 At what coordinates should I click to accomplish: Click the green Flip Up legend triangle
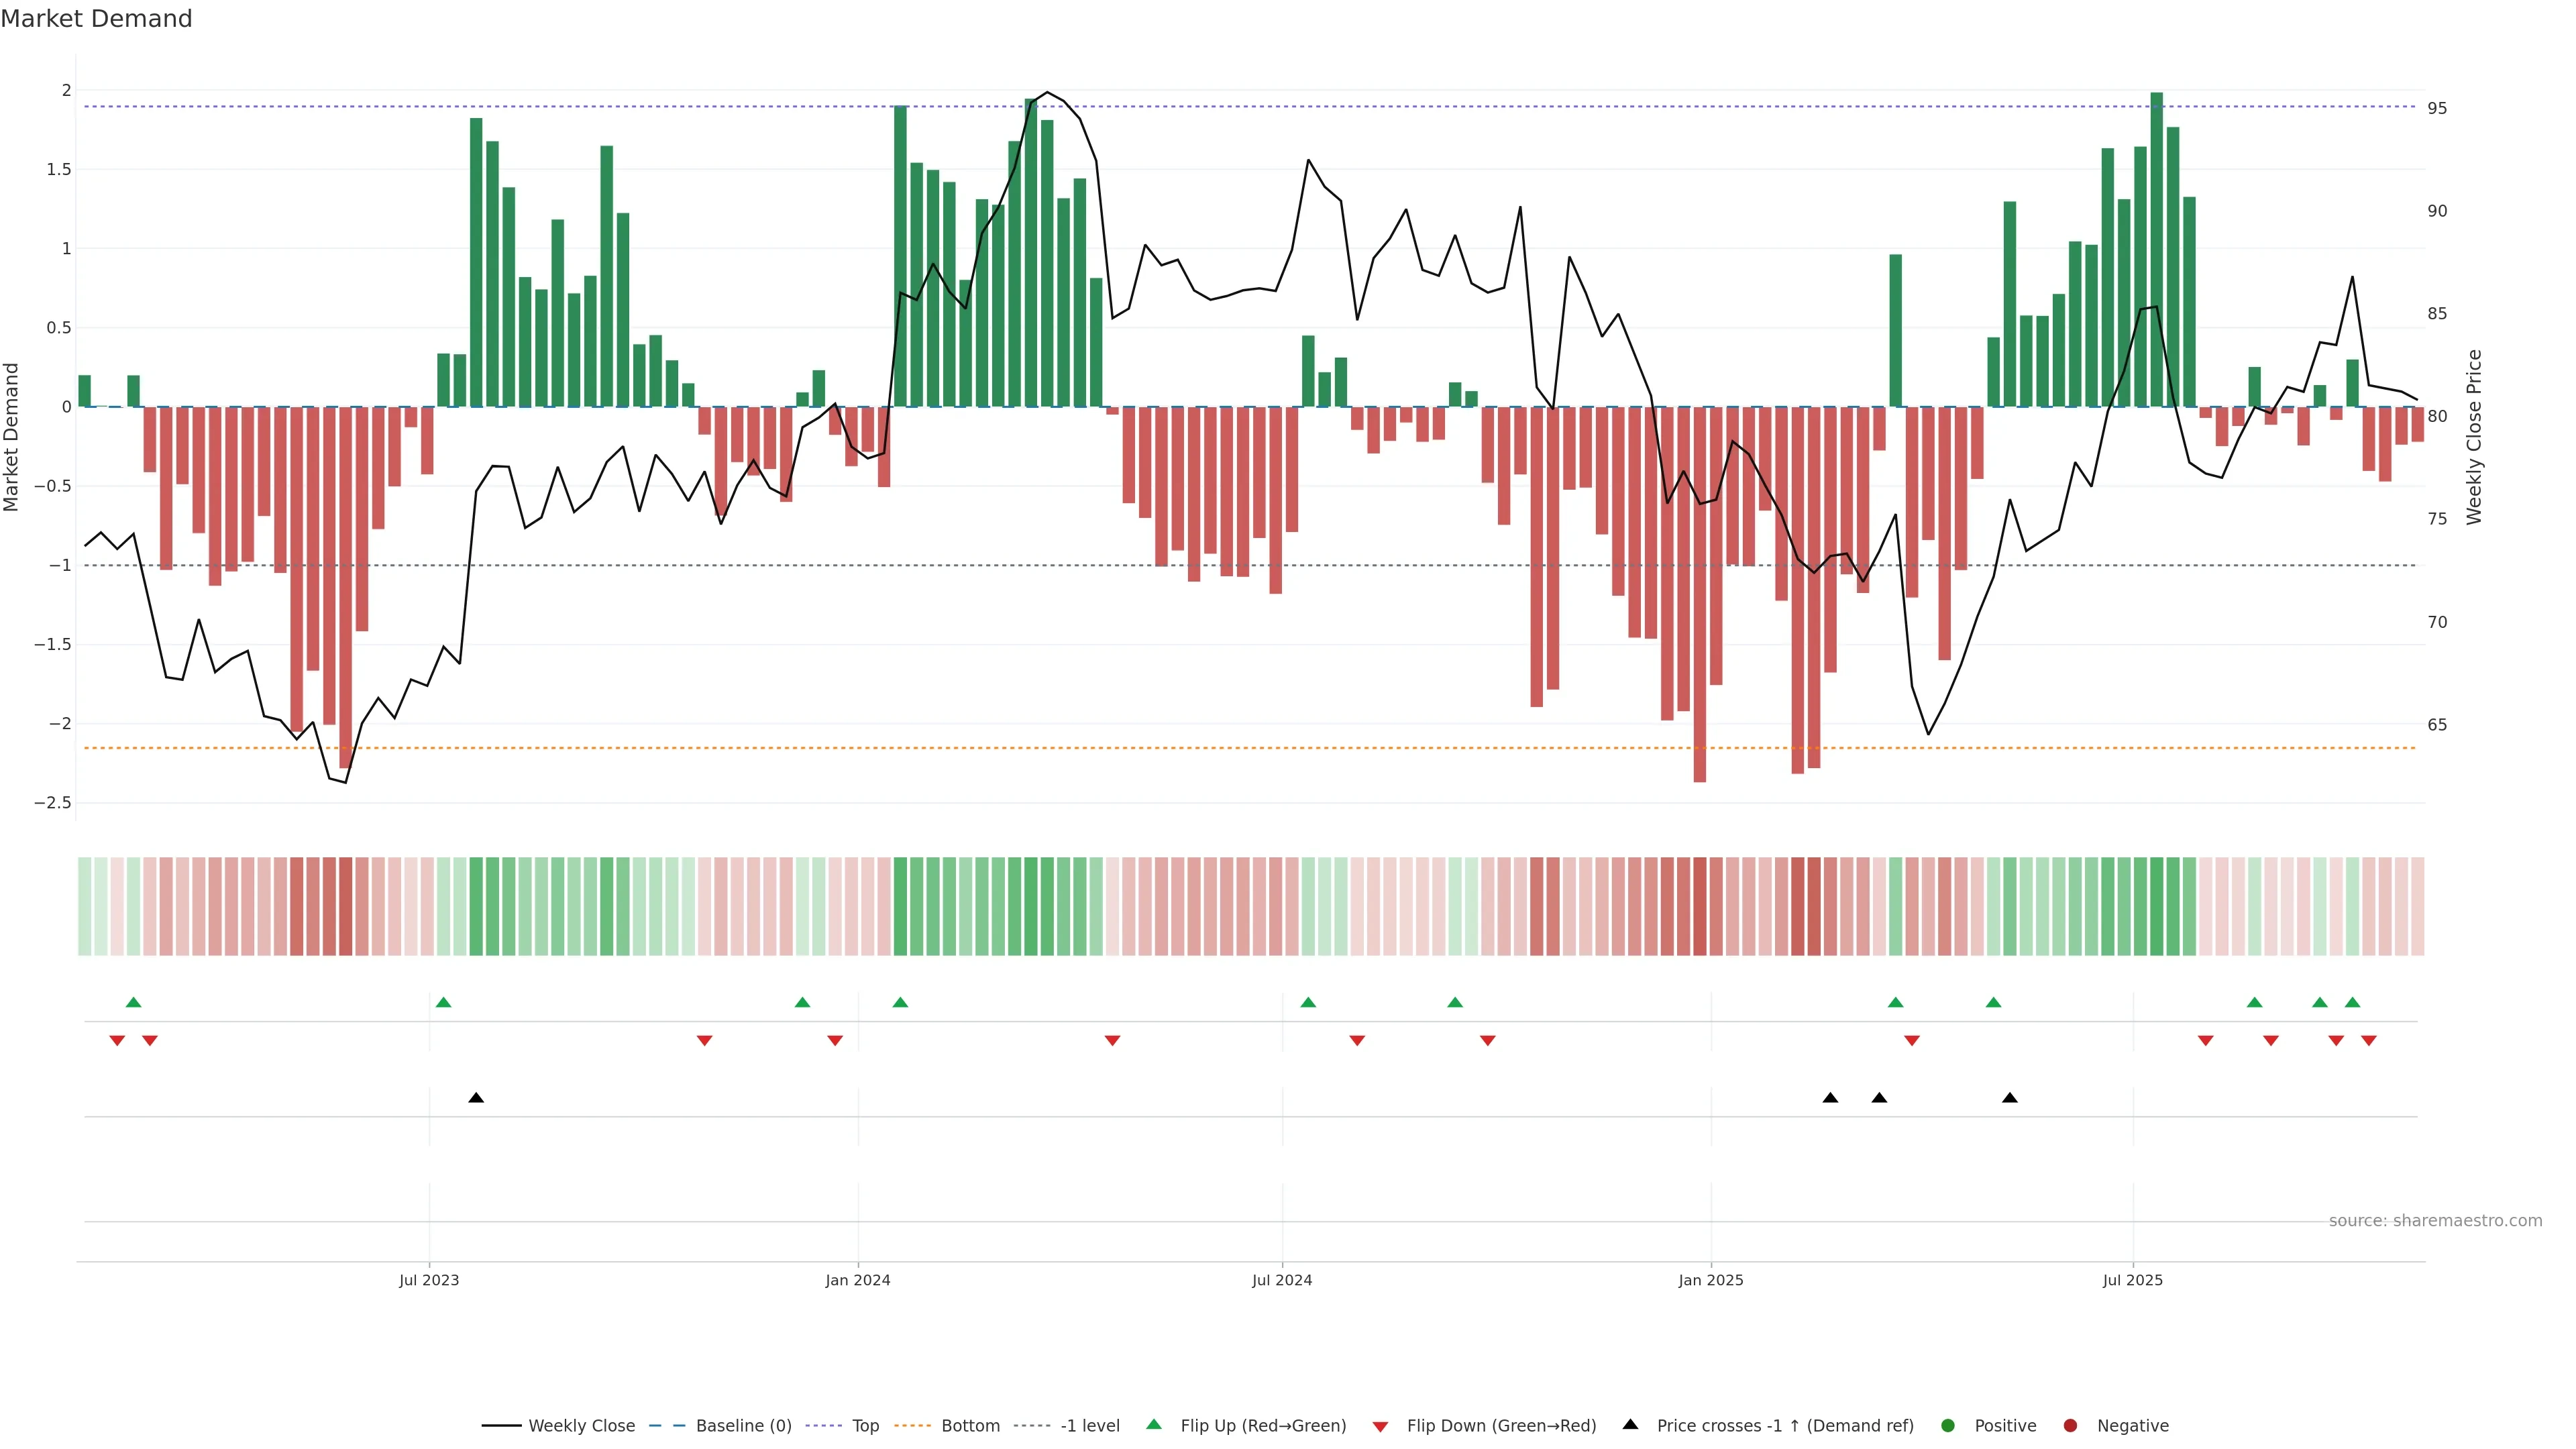(1154, 1424)
